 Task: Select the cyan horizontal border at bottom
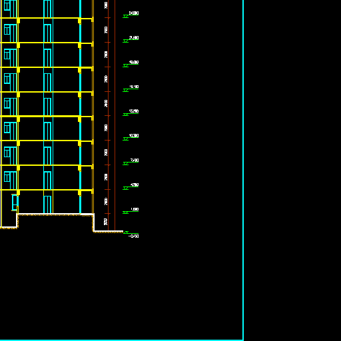122,340
